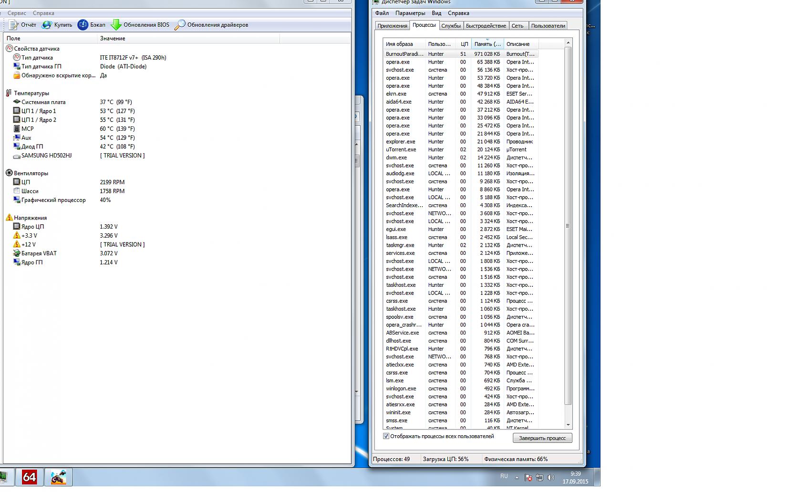Click the Описание column header
The width and height of the screenshot is (787, 492).
(x=521, y=44)
